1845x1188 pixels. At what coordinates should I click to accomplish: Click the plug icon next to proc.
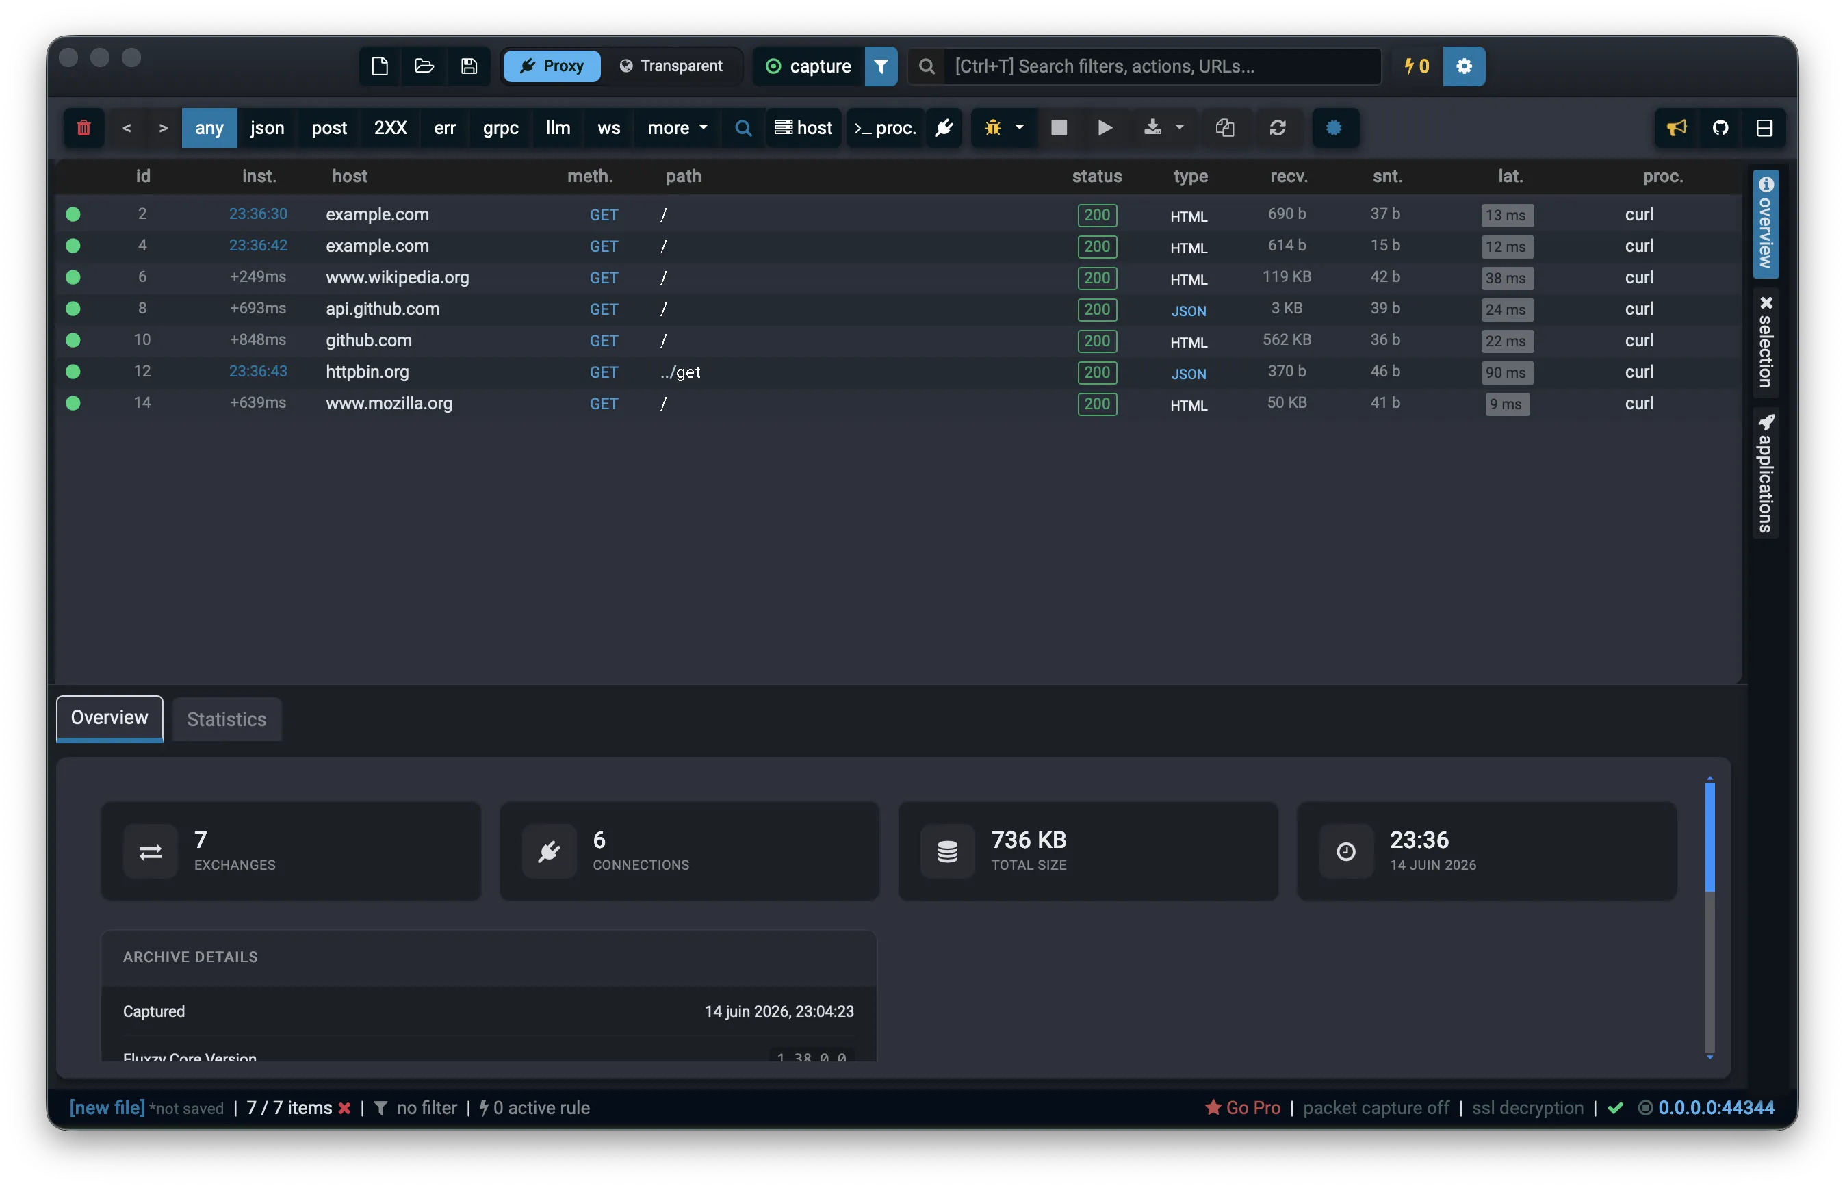tap(944, 128)
